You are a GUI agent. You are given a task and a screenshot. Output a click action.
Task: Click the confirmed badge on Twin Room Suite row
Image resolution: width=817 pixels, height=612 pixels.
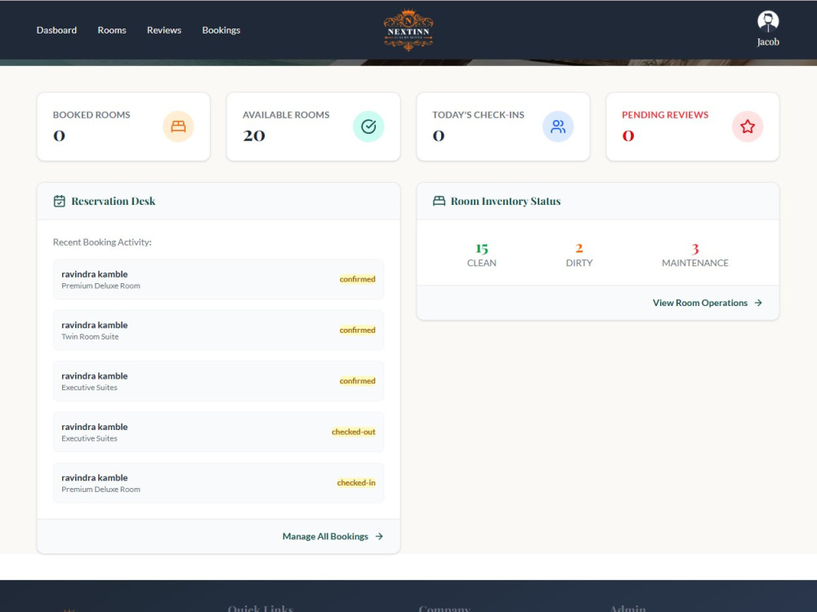[358, 330]
